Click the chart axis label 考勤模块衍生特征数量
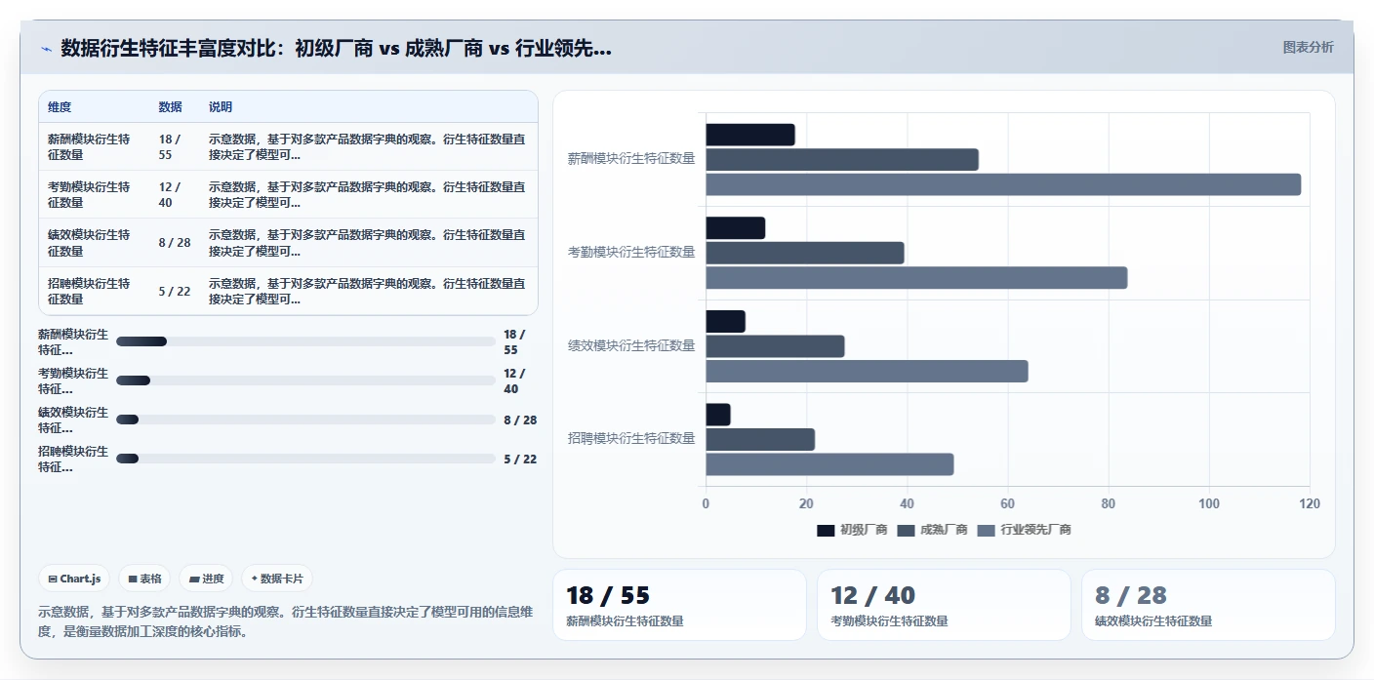1374x680 pixels. click(631, 252)
